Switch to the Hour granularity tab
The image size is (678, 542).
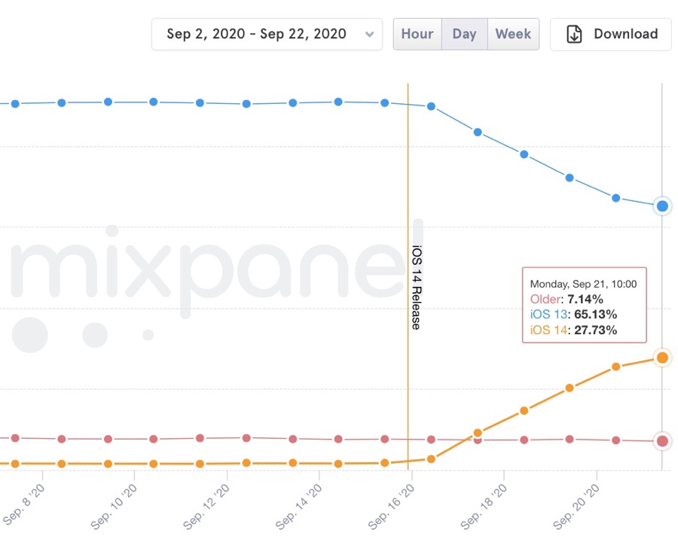coord(417,34)
